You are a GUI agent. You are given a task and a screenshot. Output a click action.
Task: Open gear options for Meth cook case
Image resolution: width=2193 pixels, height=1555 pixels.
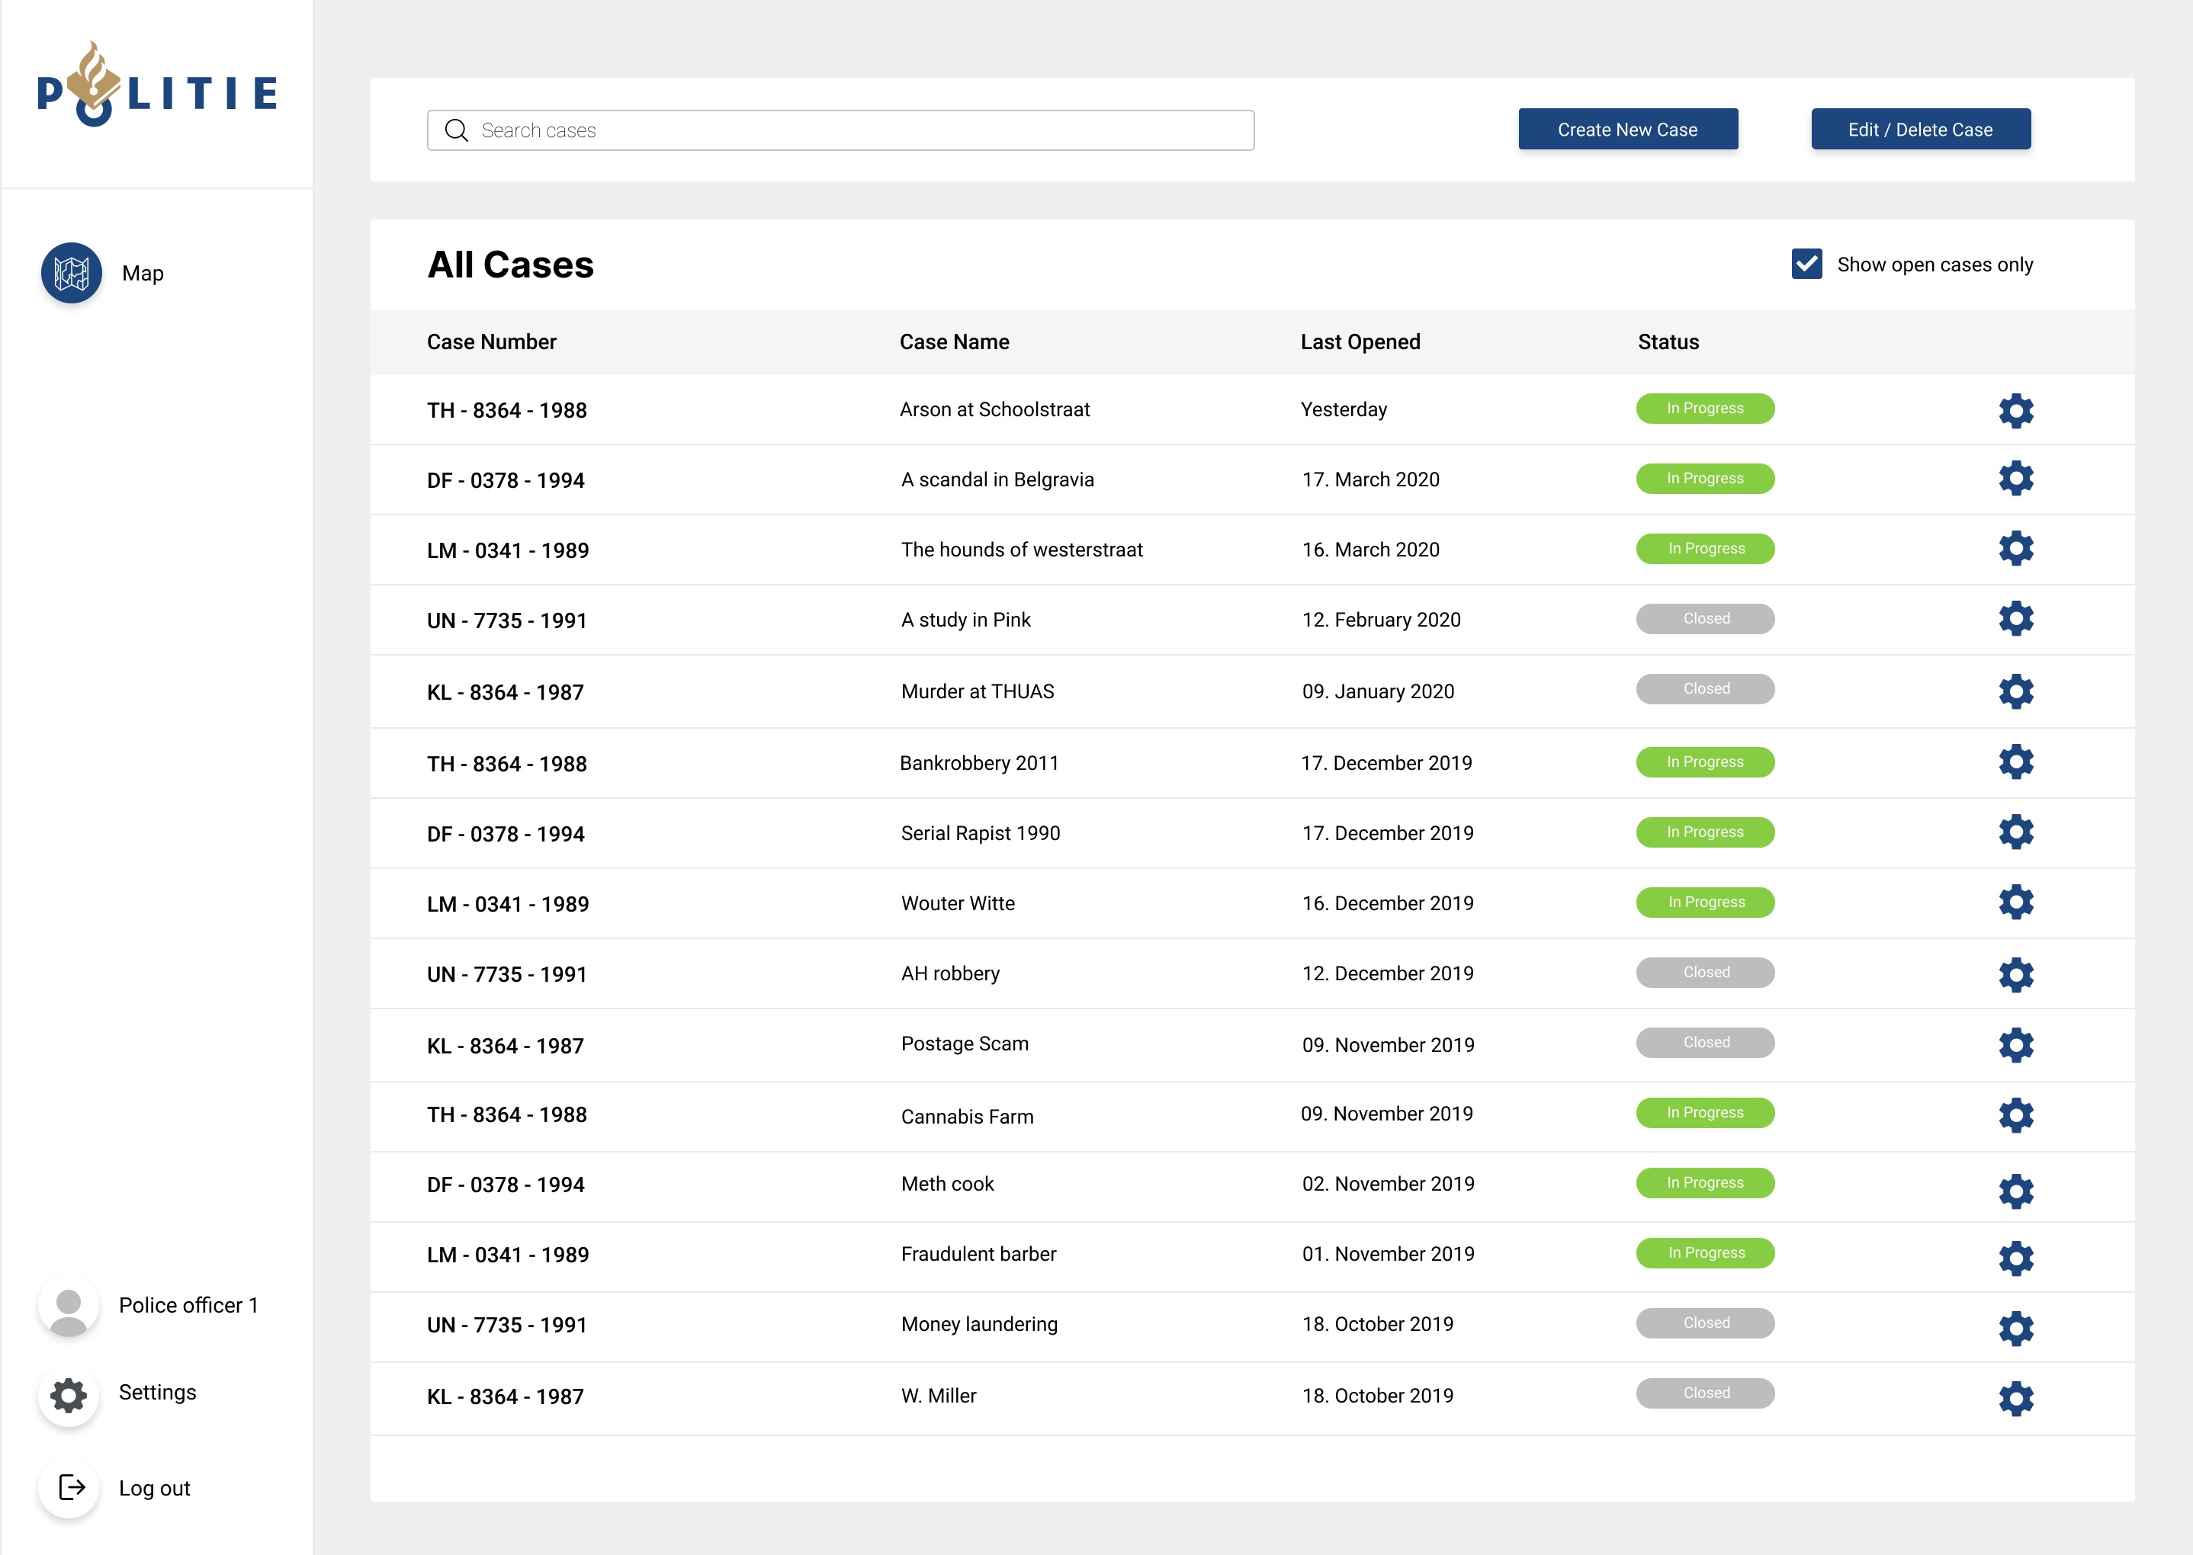click(x=2016, y=1191)
